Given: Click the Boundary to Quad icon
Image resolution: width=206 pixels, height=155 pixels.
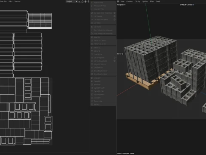Looking at the screenshot, I should click(92, 74).
